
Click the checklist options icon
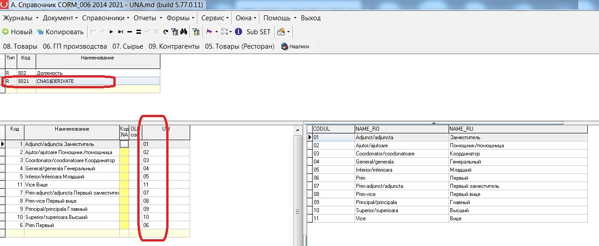click(x=225, y=32)
